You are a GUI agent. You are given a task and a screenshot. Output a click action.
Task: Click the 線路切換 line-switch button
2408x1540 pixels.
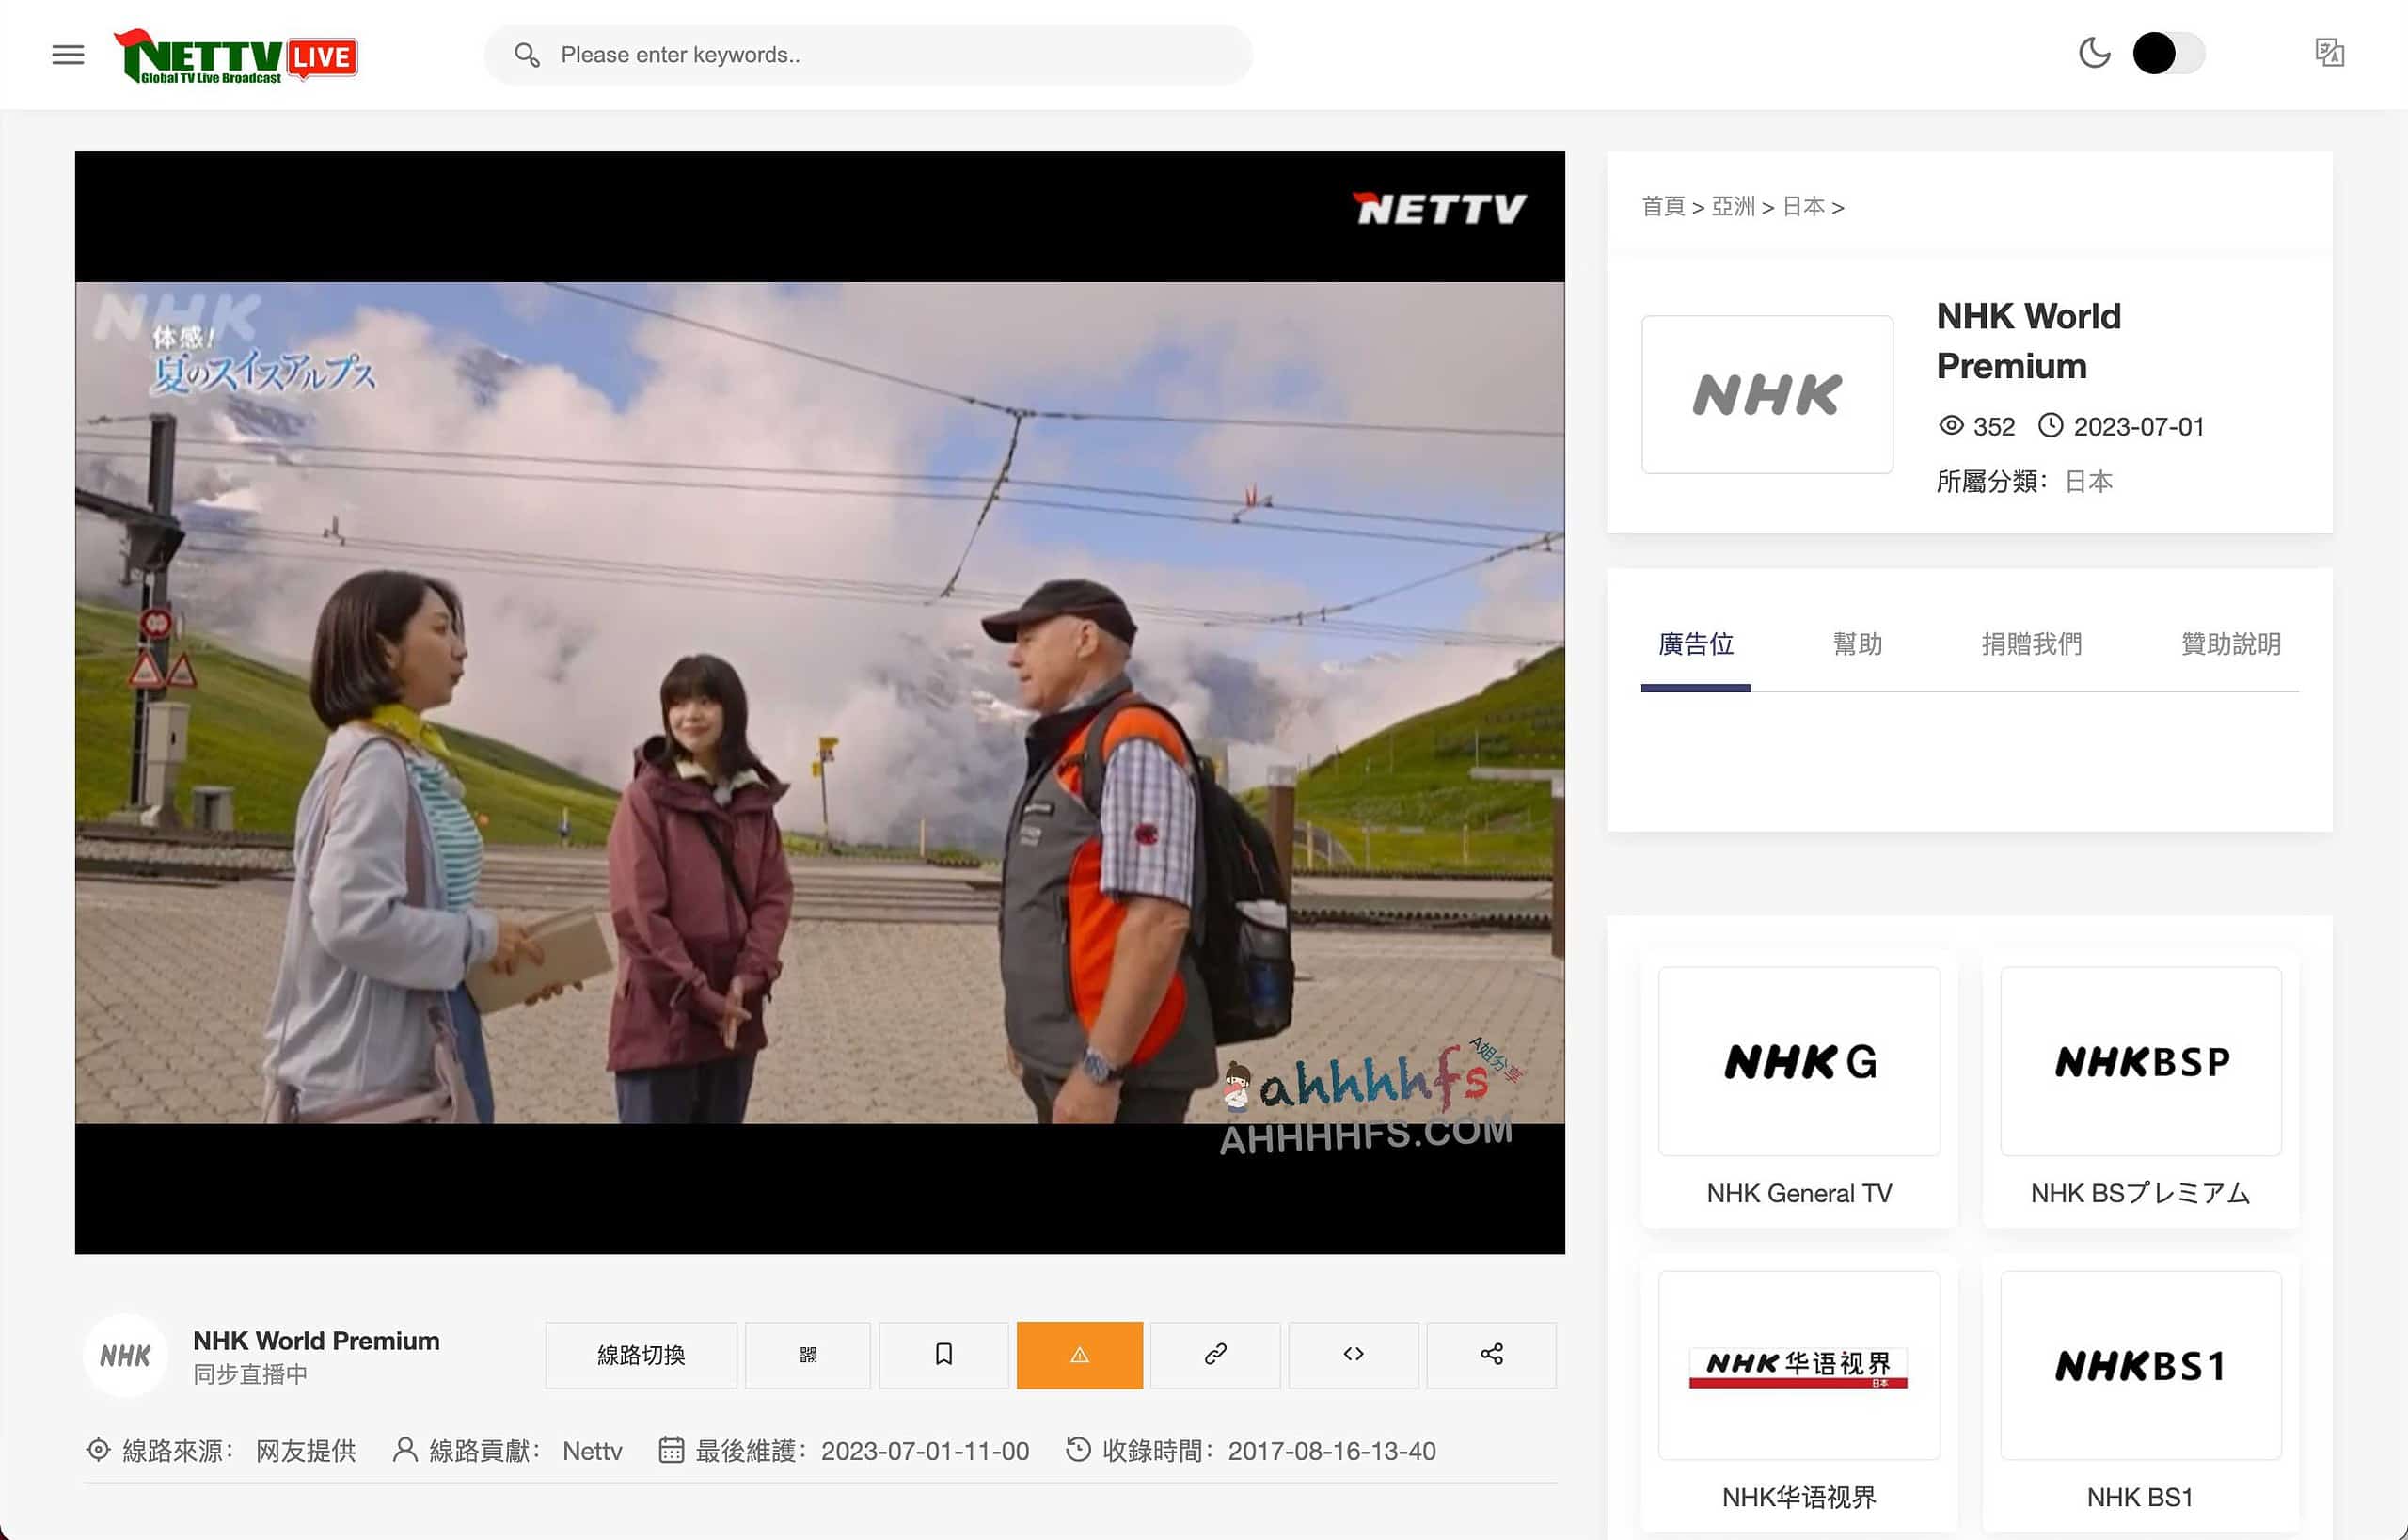point(640,1355)
